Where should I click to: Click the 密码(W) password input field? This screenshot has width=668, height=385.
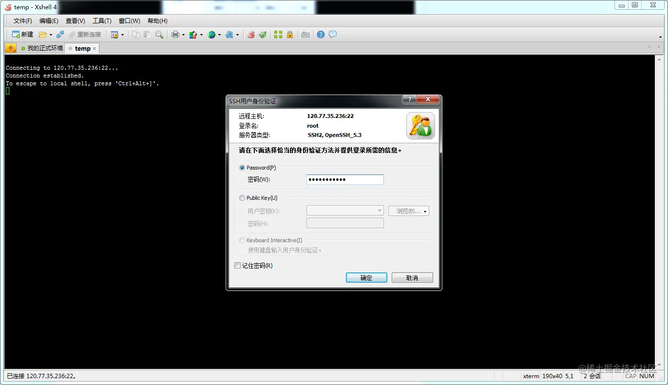coord(345,179)
